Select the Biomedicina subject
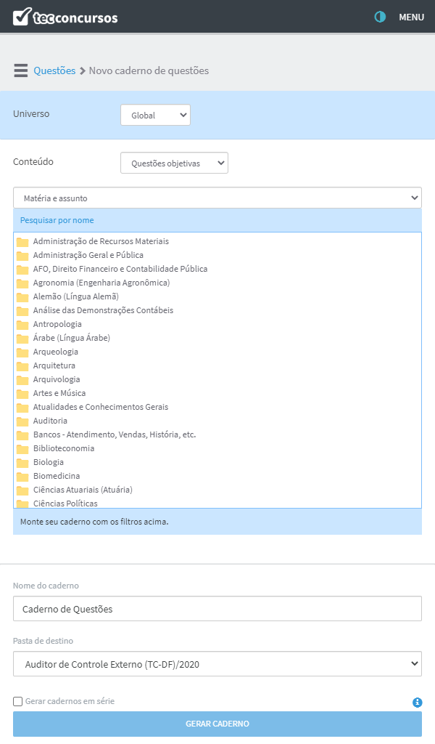 tap(57, 475)
